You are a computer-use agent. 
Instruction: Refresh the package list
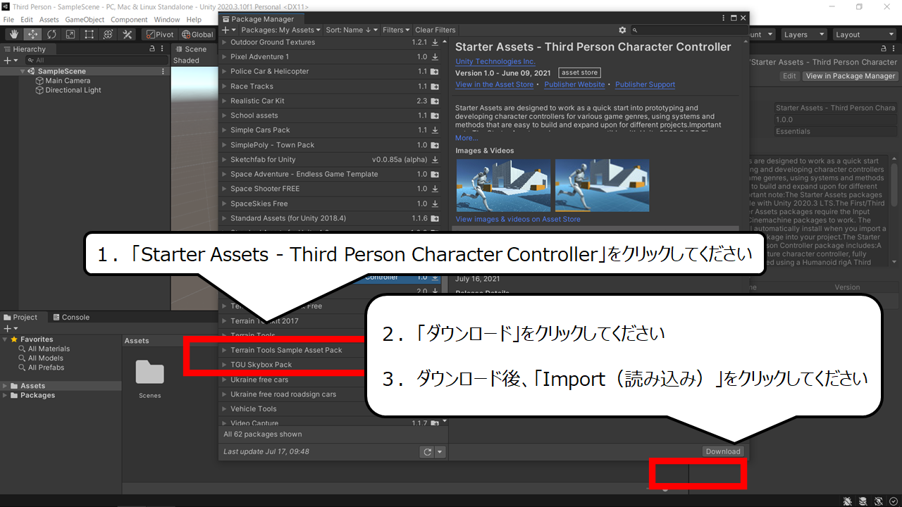[426, 452]
